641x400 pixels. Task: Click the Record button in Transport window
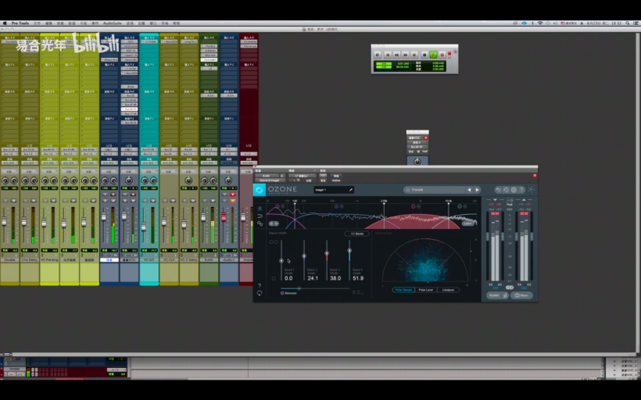point(442,55)
